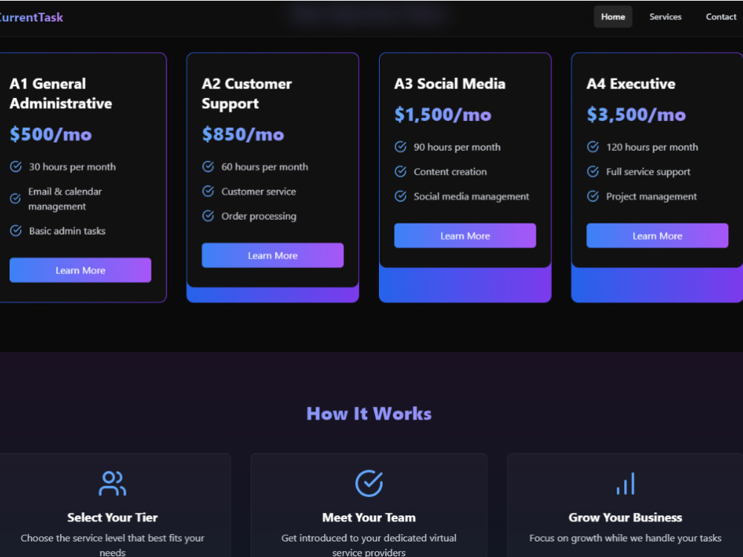743x557 pixels.
Task: Click the bar chart icon above Grow Your Business
Action: tap(625, 483)
